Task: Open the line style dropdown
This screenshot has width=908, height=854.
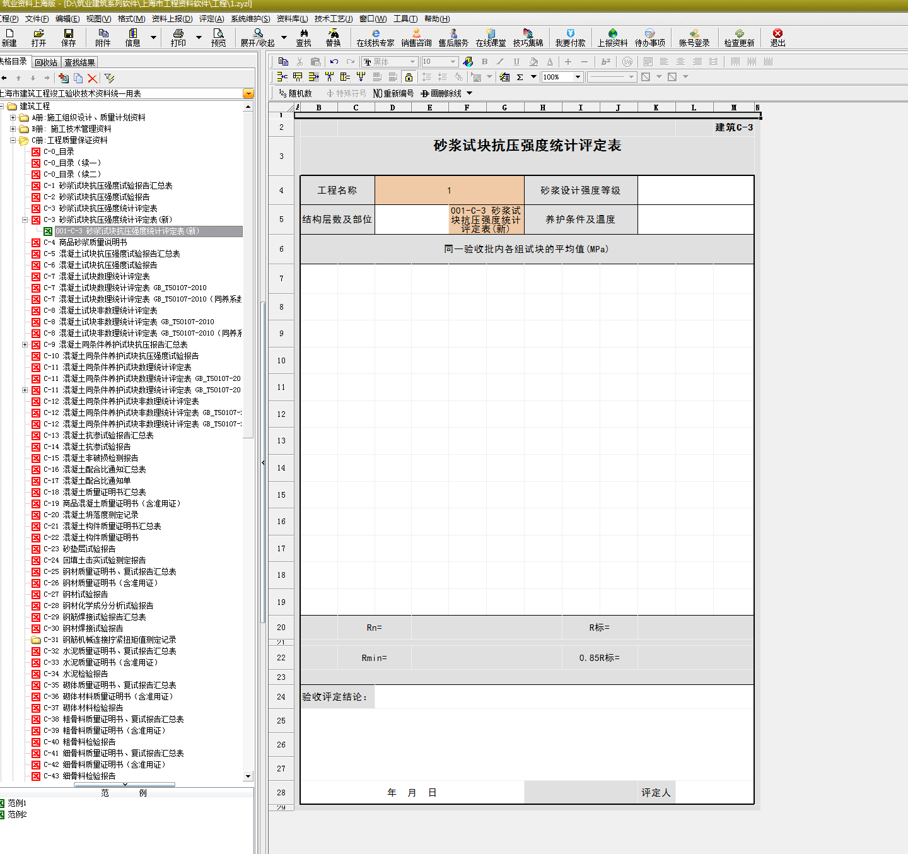Action: (x=631, y=77)
